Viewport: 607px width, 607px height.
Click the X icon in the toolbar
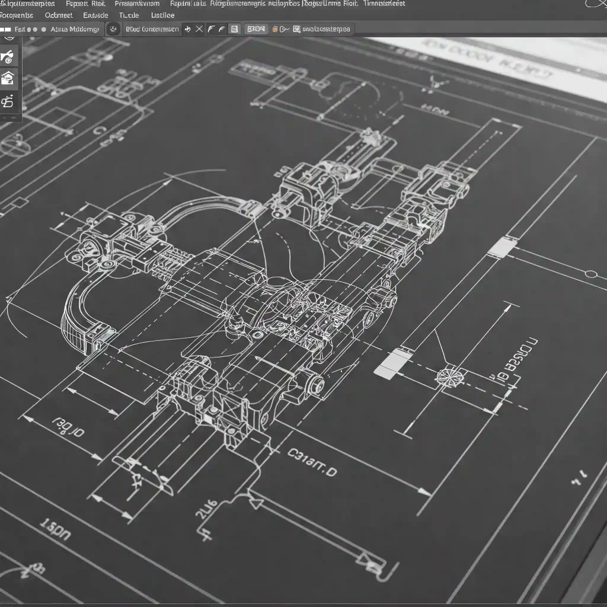(x=199, y=29)
